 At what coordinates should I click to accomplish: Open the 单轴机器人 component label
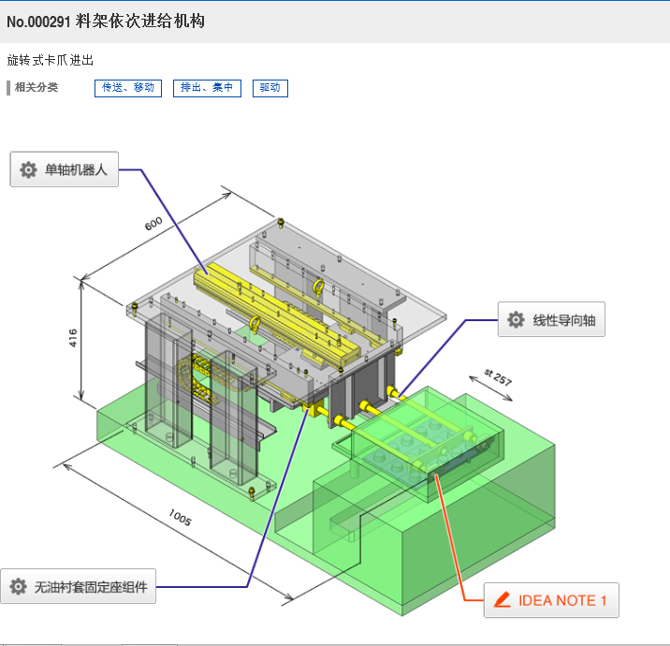64,169
